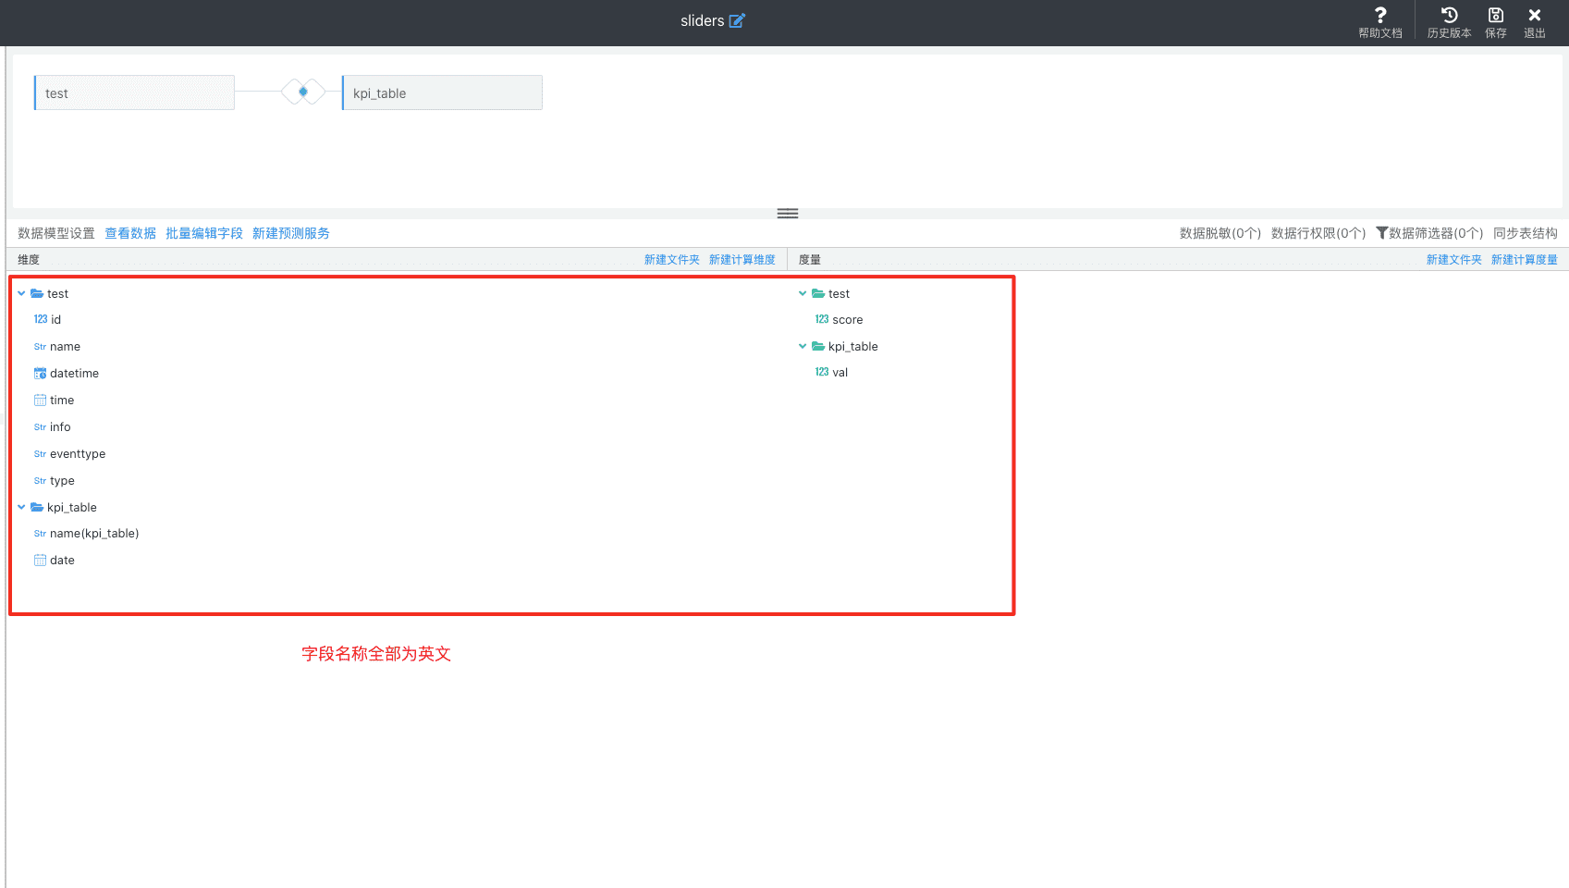Open 数据行权限(0个) settings
The width and height of the screenshot is (1569, 888).
[x=1318, y=233]
